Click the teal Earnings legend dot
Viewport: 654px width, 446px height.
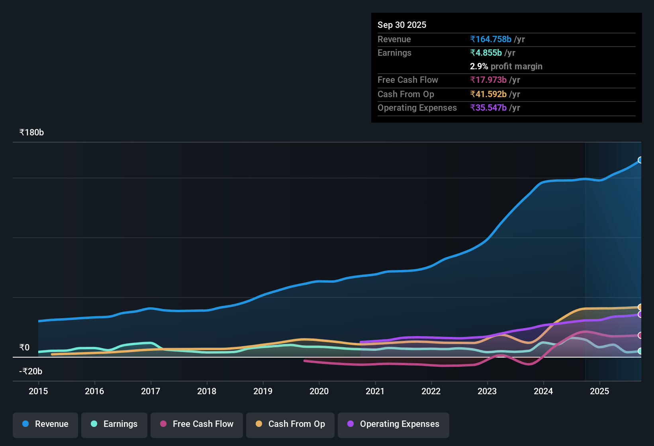tap(94, 424)
